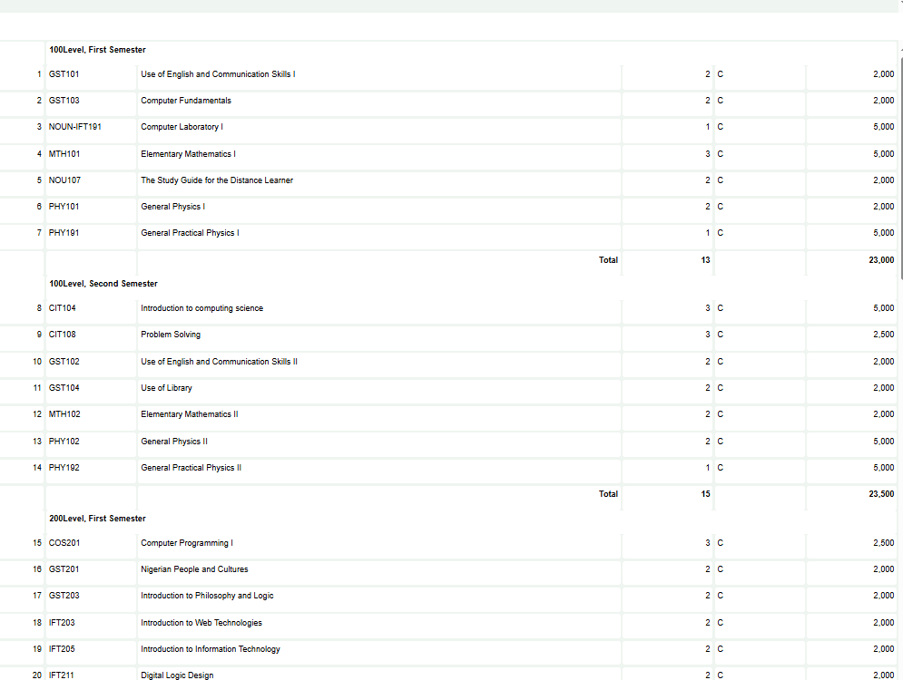Click 'General Physics II' title

[x=174, y=442]
